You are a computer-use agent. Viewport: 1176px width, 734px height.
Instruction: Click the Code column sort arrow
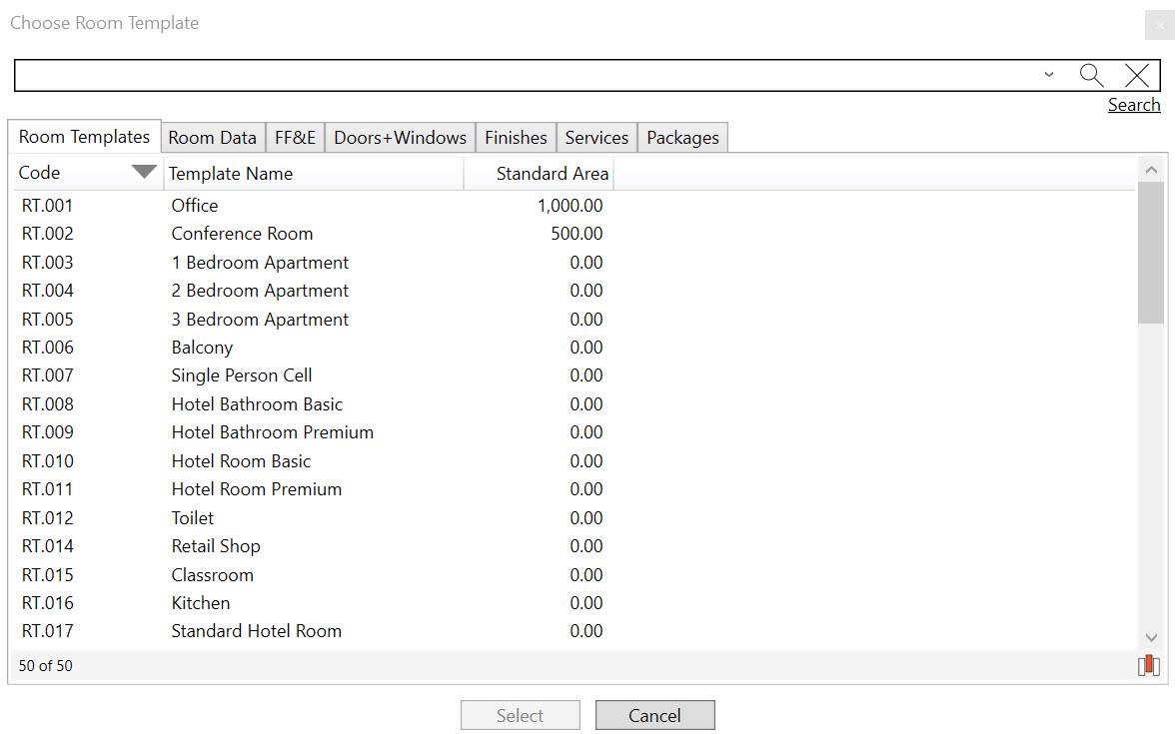click(144, 172)
